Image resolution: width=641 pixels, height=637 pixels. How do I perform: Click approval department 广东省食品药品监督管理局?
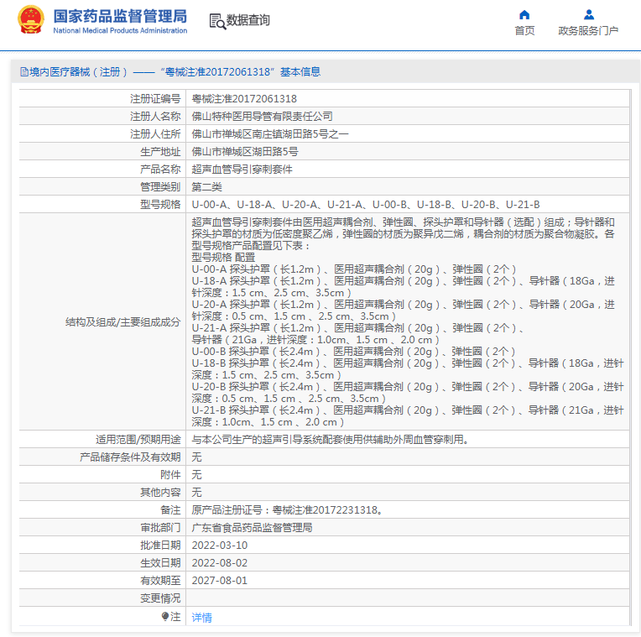[x=252, y=527]
